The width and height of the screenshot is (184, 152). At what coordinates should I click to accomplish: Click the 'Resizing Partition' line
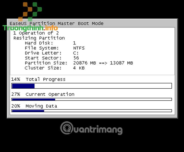tap(39, 38)
